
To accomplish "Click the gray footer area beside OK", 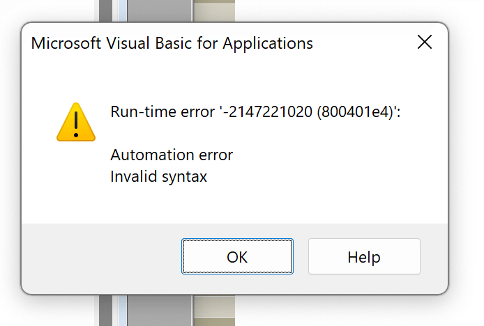I will (102, 258).
